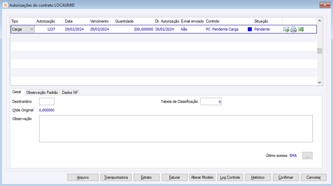Click the grid vertical scrollbar thumb
333x186 pixels.
point(319,51)
